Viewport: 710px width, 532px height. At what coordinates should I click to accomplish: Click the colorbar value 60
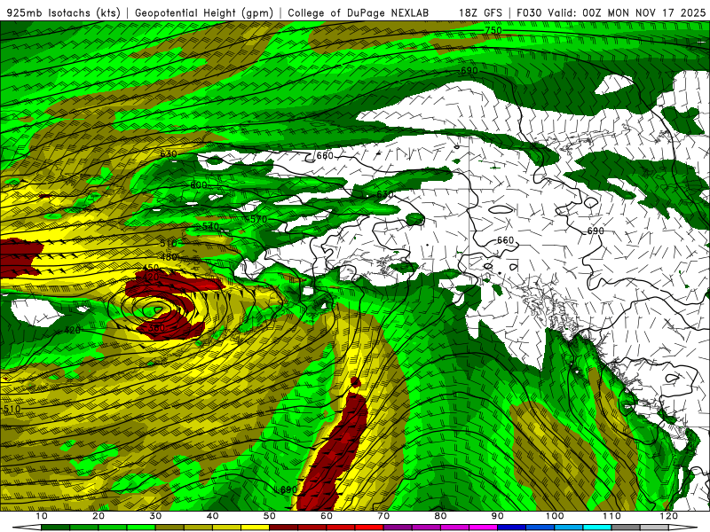(x=327, y=516)
